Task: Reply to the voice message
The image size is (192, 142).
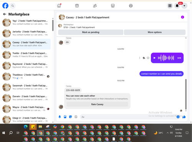Action: click(x=144, y=58)
